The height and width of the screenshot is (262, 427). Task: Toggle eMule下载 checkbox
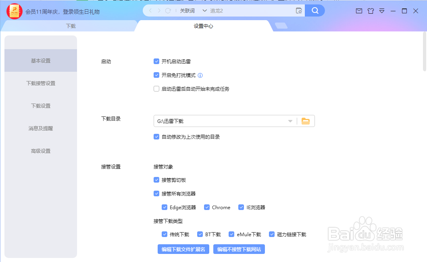pos(231,234)
